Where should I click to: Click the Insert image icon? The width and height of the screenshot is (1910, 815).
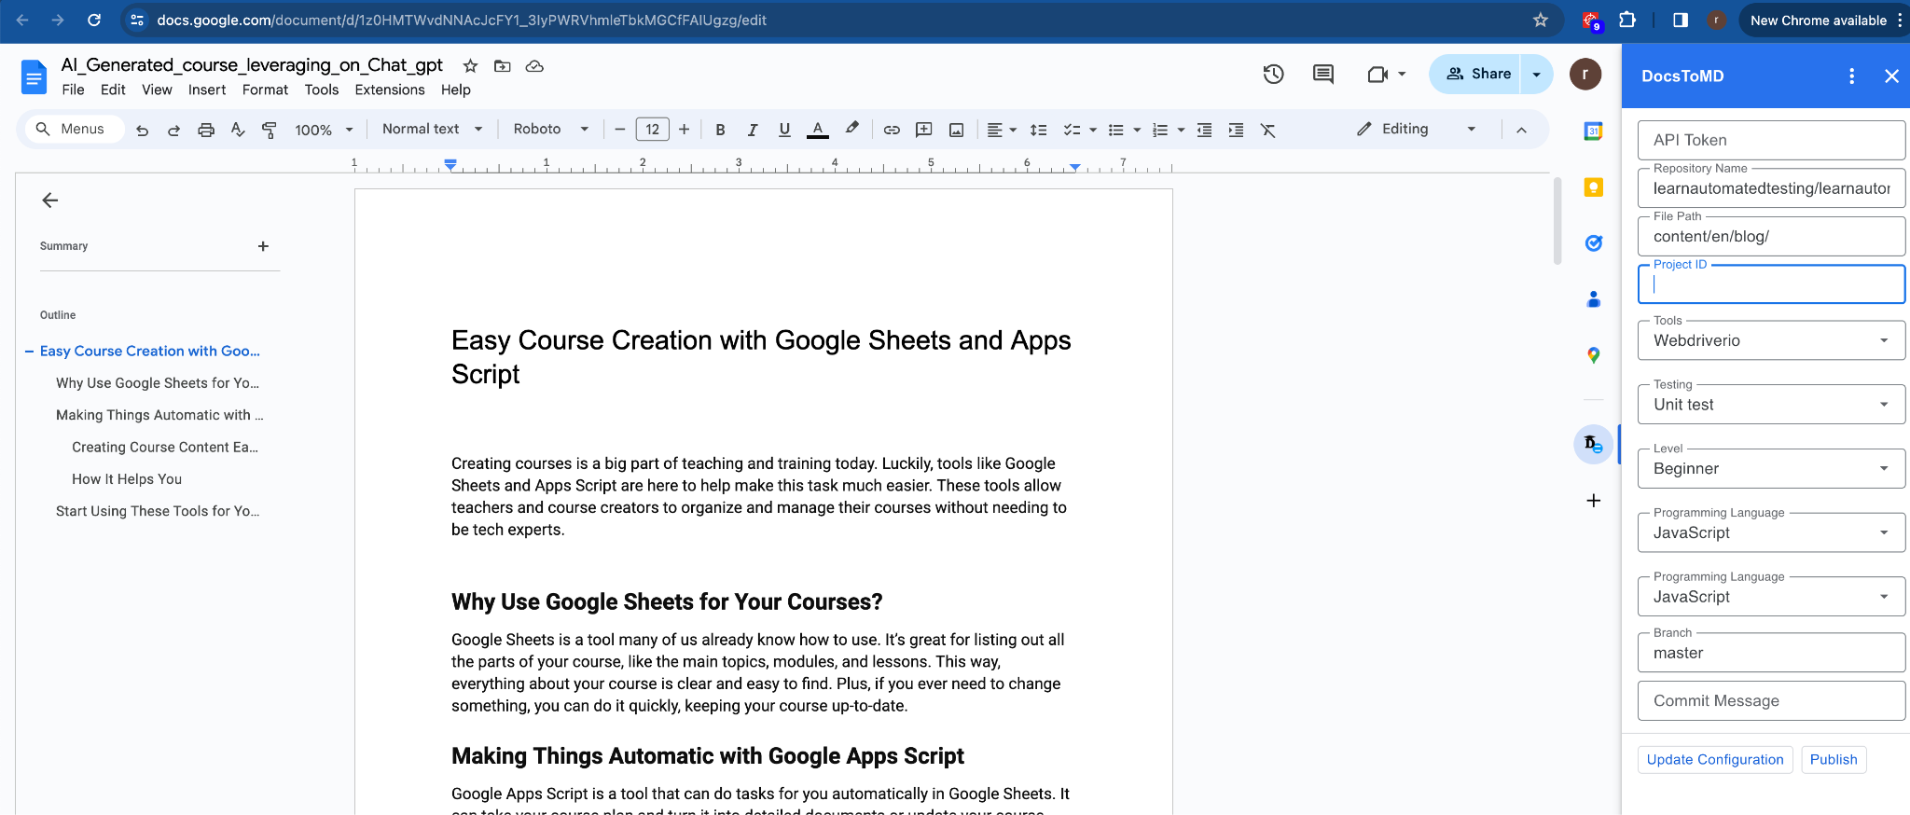(x=956, y=131)
